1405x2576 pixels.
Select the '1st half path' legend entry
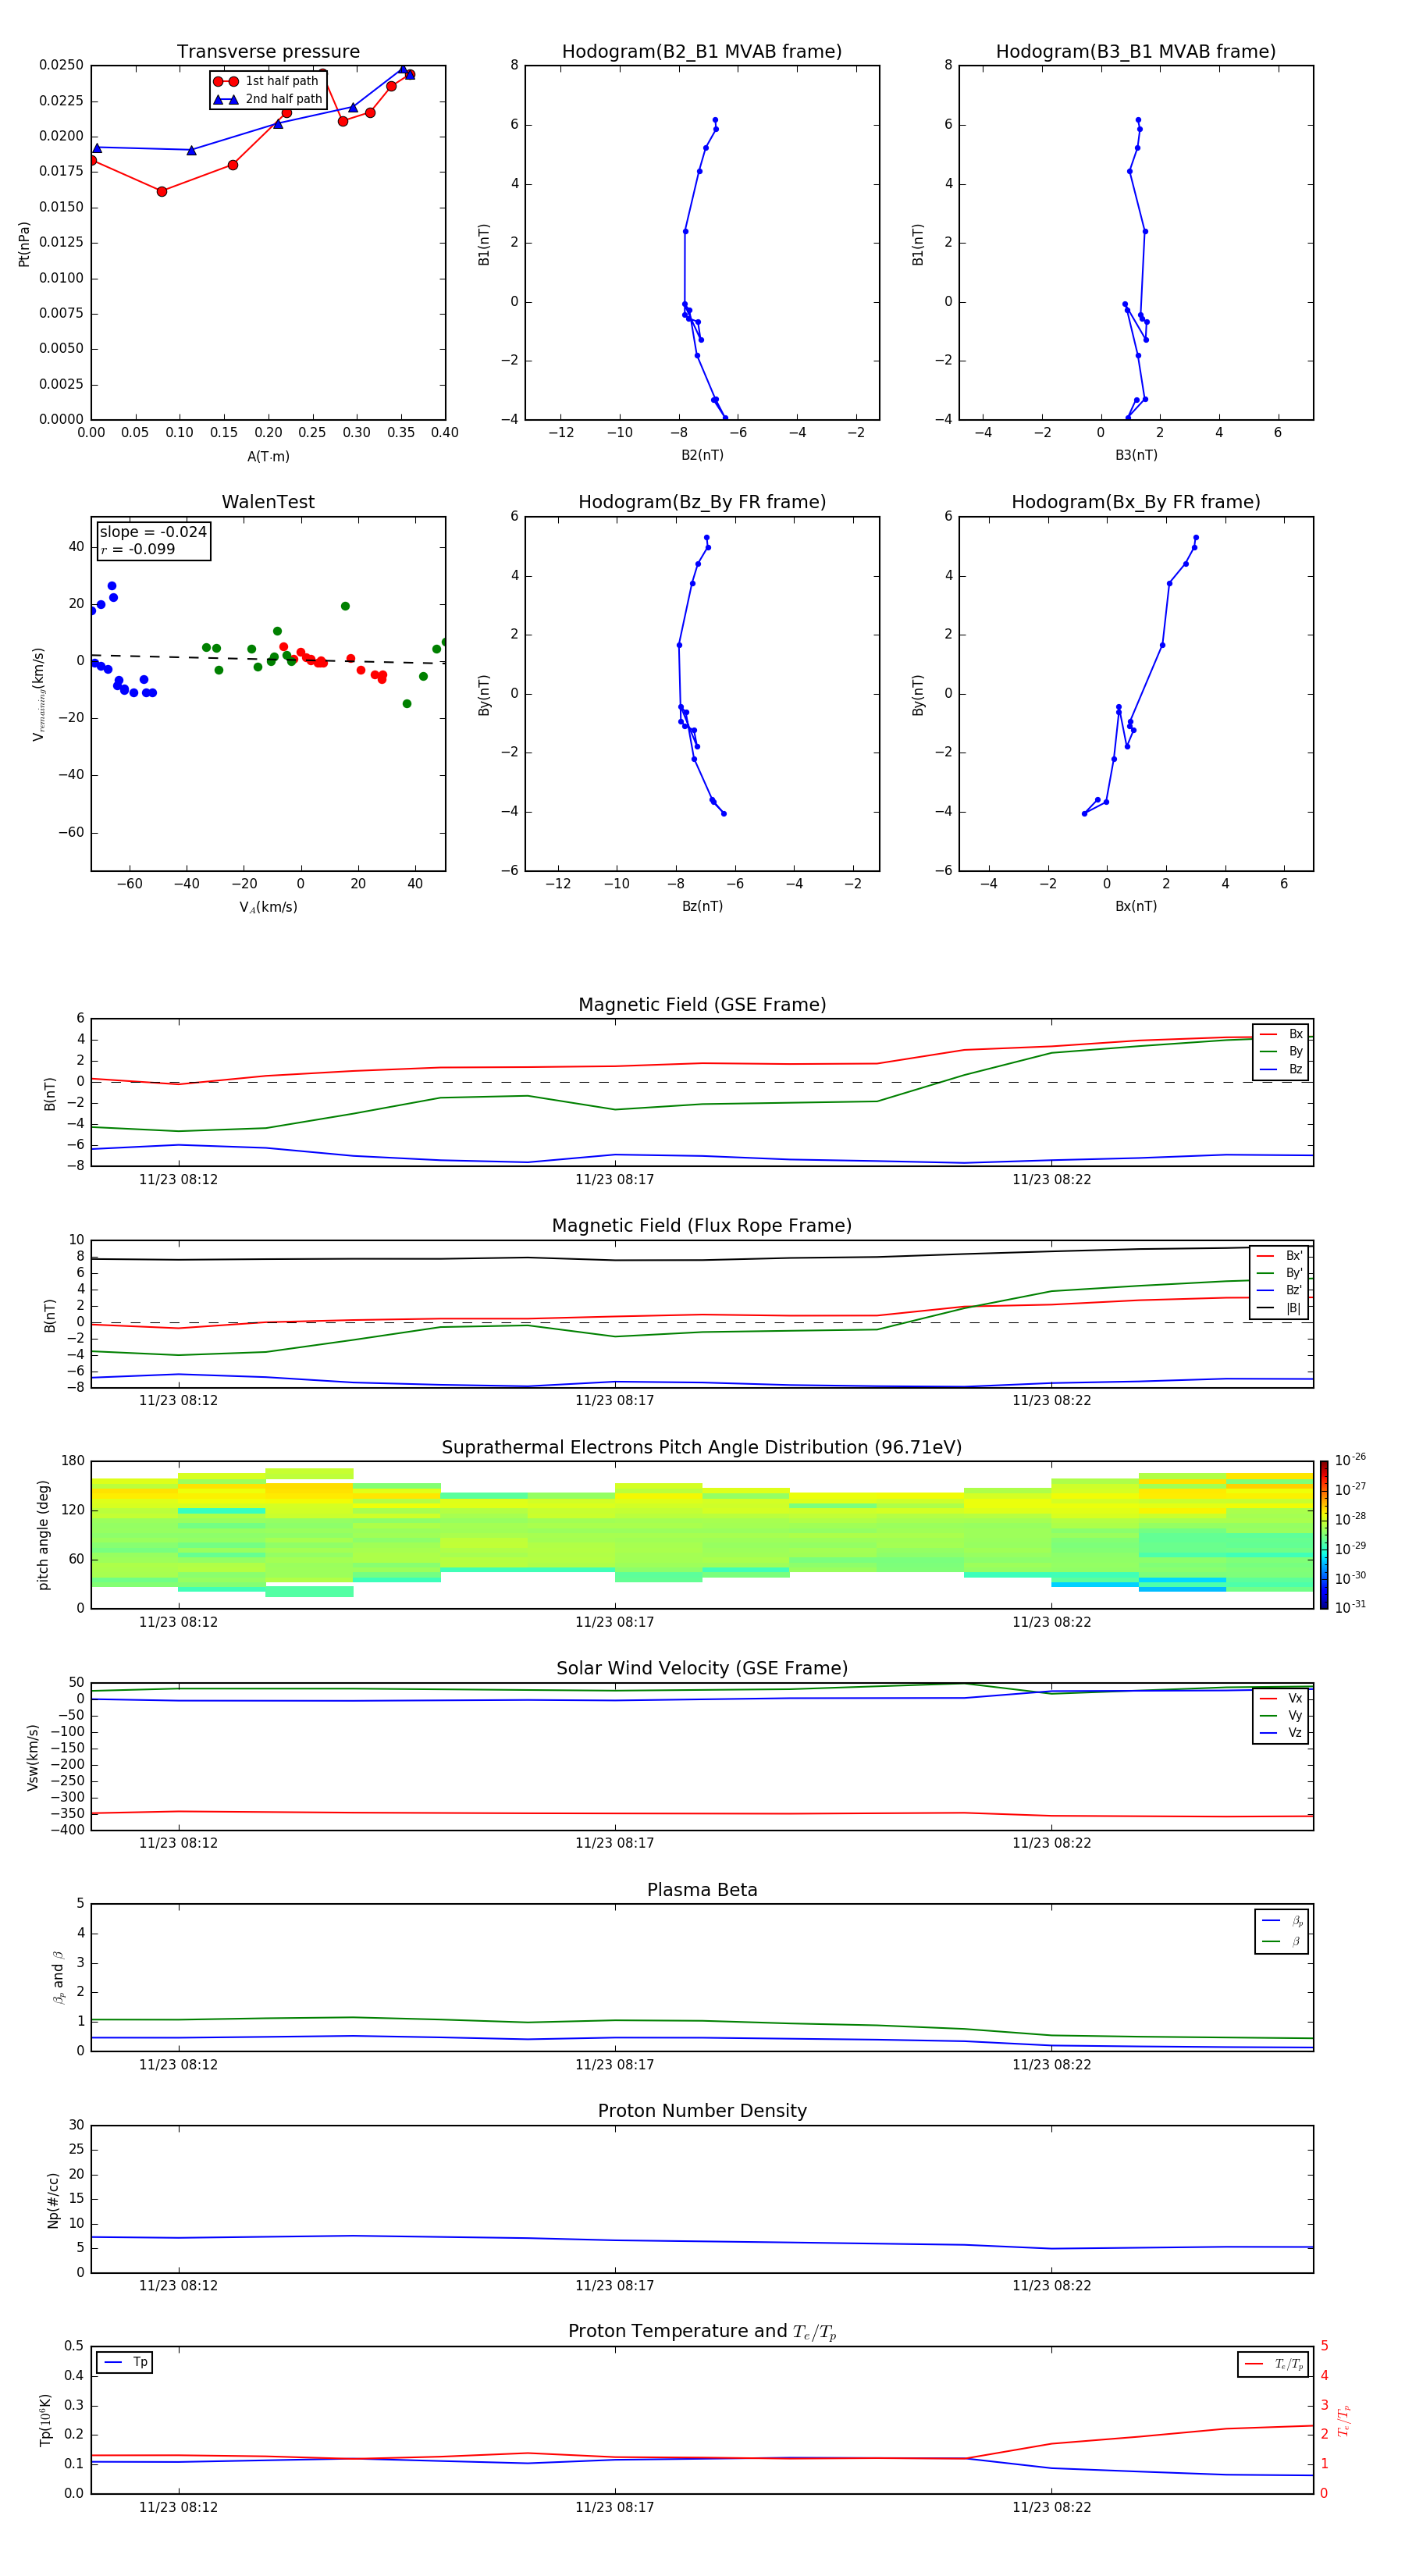pos(266,81)
